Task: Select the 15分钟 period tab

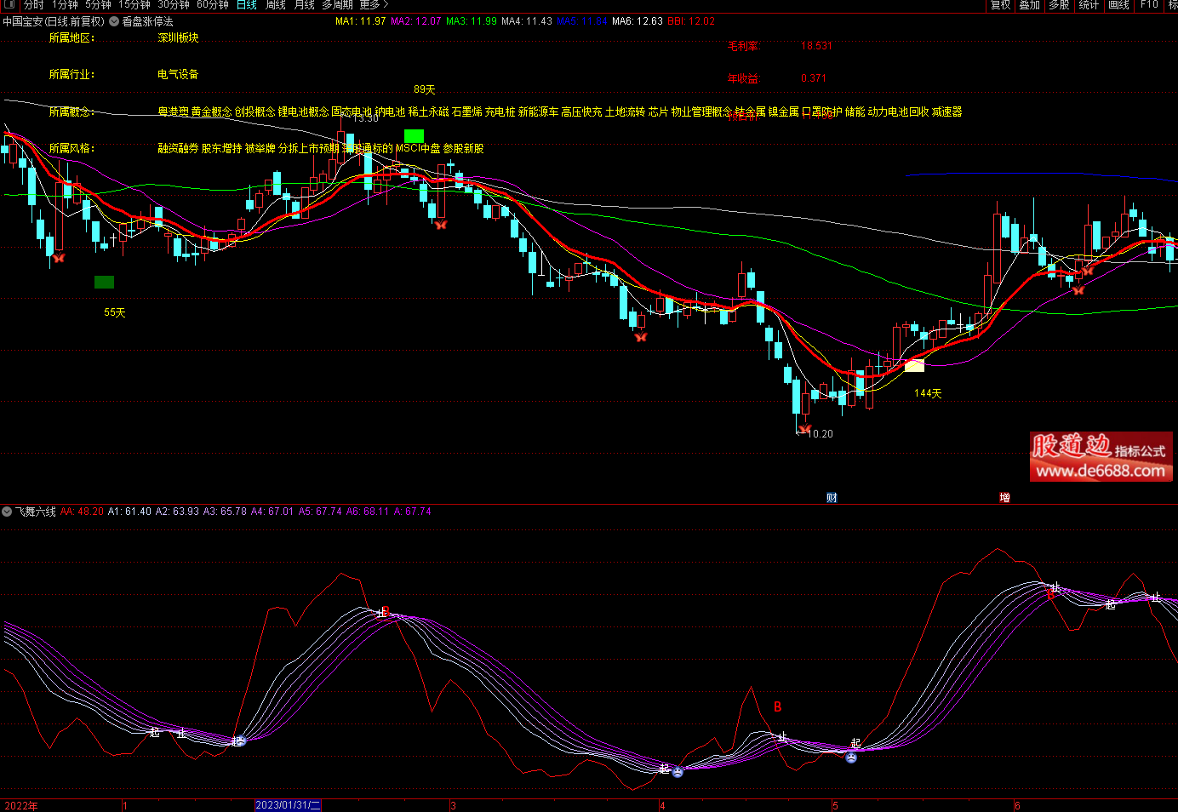Action: click(x=134, y=4)
